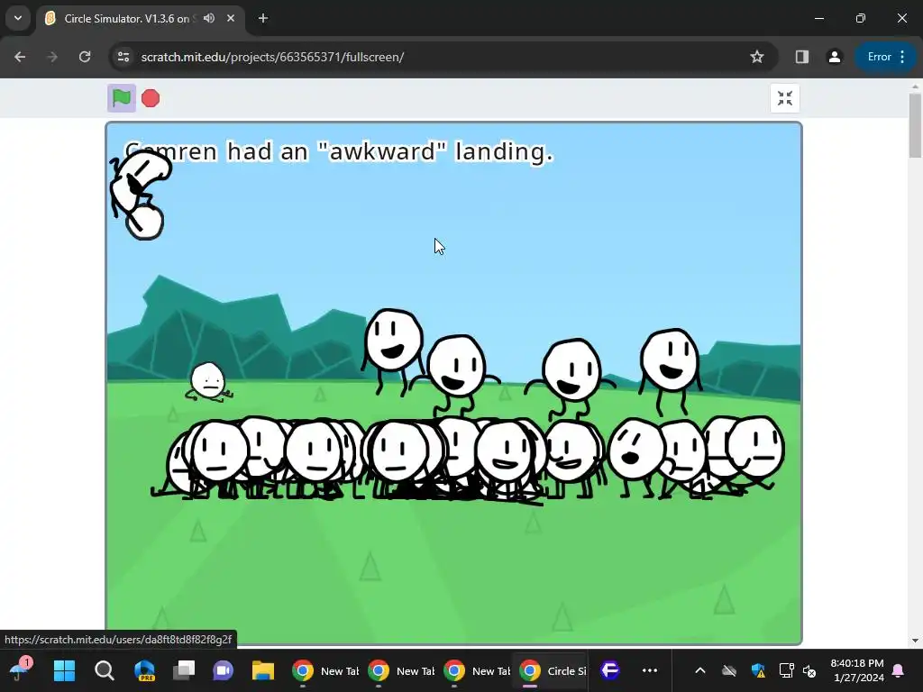
Task: Open the Windows Start menu
Action: (64, 670)
